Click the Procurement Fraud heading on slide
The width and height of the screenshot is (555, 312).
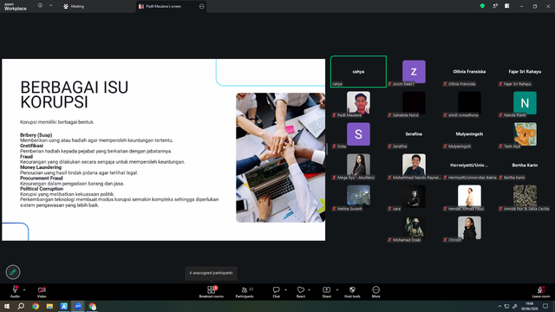click(41, 179)
